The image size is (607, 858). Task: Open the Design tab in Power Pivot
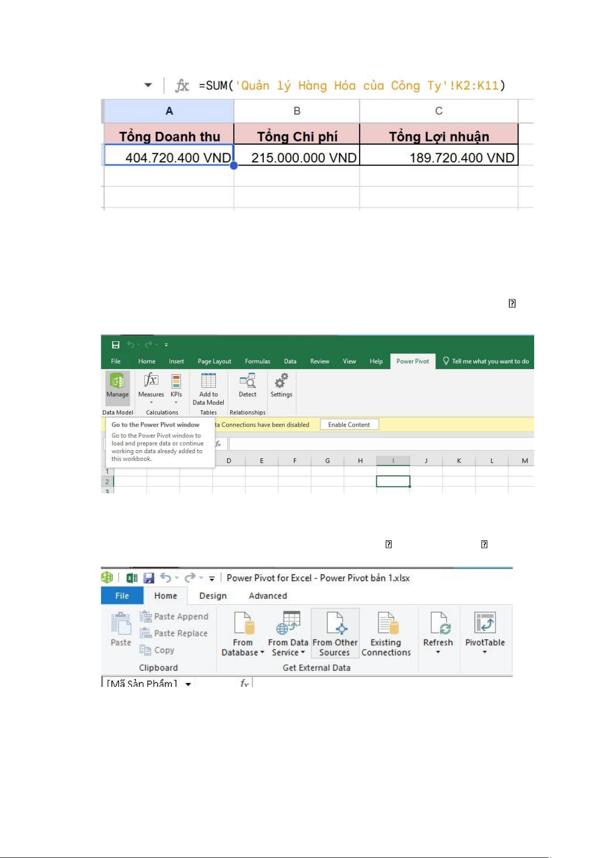coord(213,596)
